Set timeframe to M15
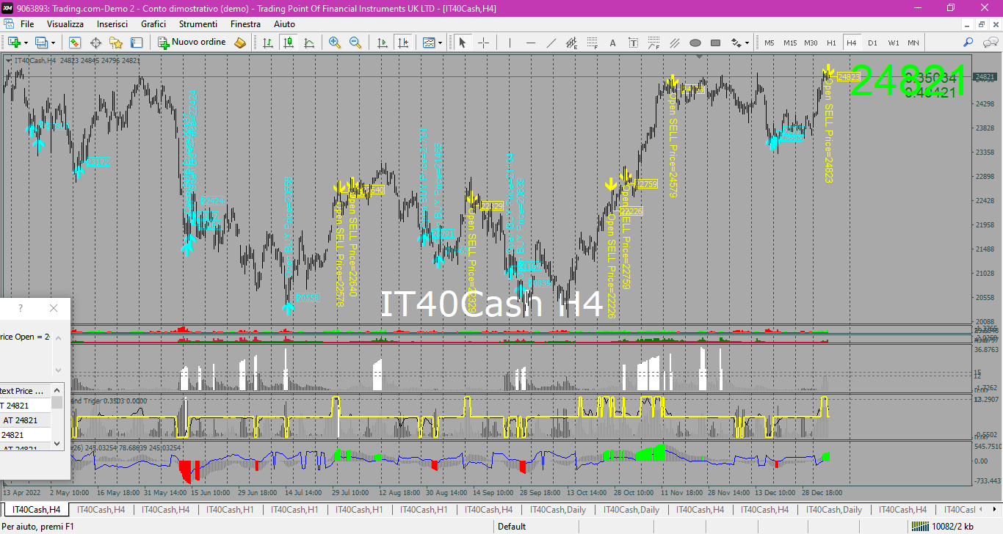The width and height of the screenshot is (1003, 534). tap(790, 43)
